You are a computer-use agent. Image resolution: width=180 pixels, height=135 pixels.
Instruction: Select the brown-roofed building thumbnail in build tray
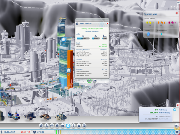[45, 117]
